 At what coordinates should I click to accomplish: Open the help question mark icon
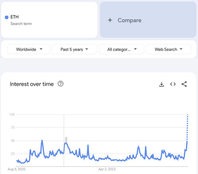(61, 84)
